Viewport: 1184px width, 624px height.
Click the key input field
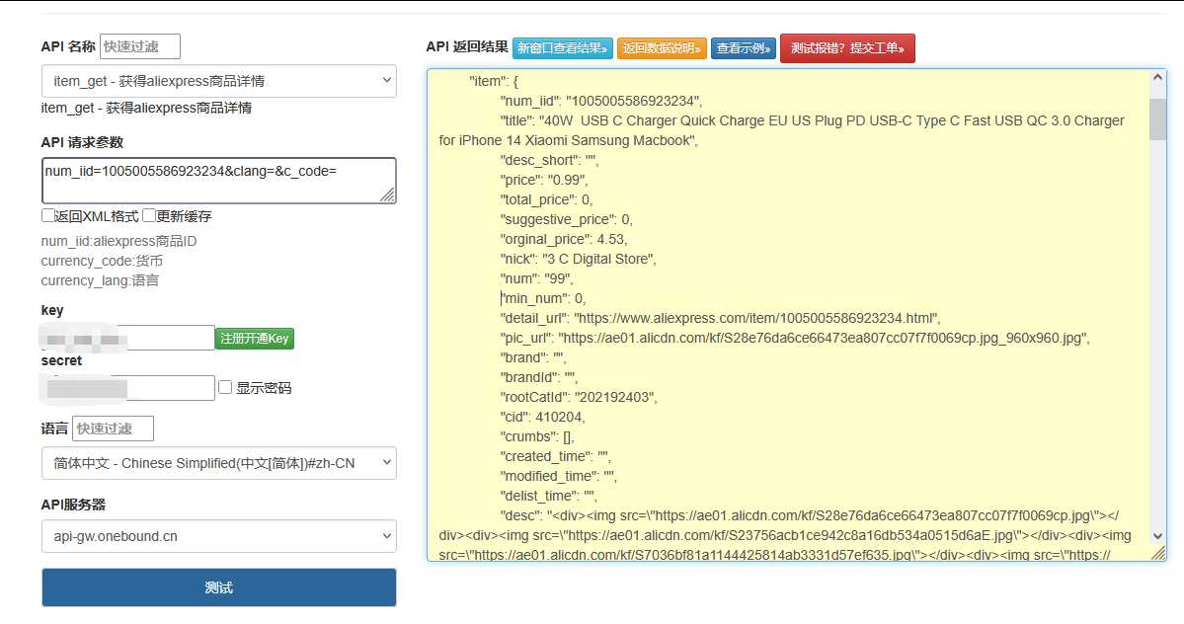pyautogui.click(x=127, y=338)
